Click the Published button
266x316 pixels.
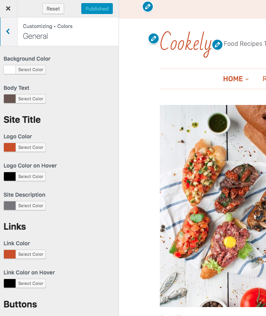tap(97, 9)
